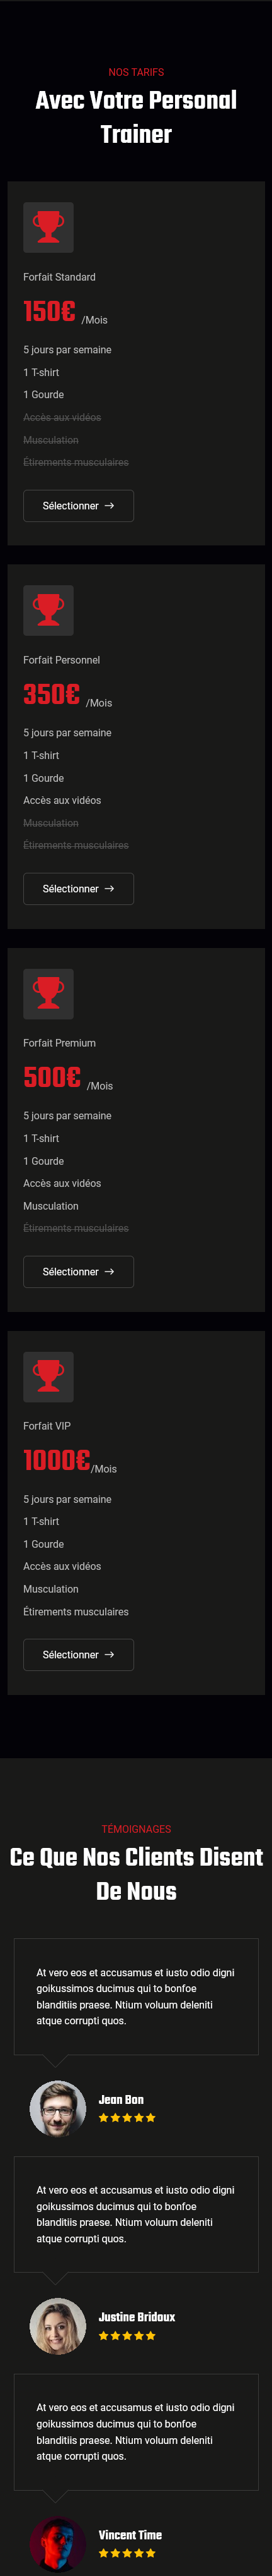Click the Forfait Premium trophy icon

pyautogui.click(x=48, y=993)
